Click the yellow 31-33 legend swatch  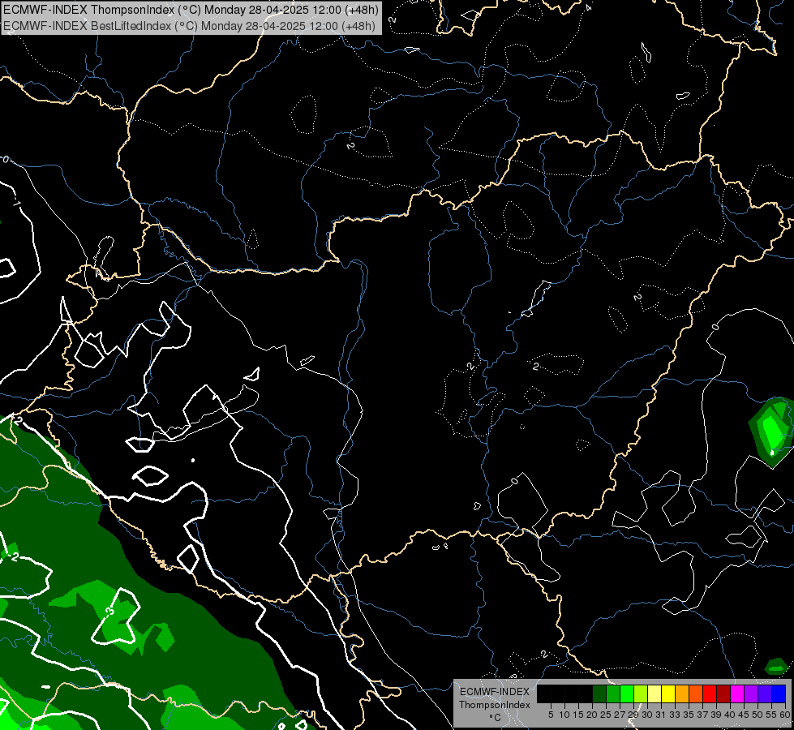pyautogui.click(x=668, y=693)
